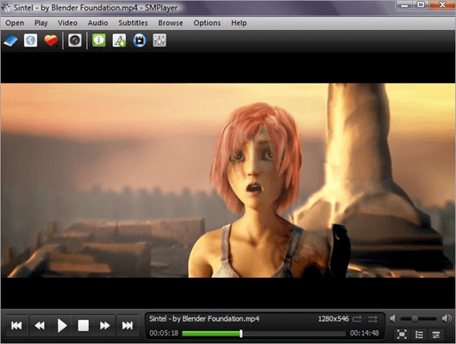Toggle repeat mode icon

click(358, 319)
